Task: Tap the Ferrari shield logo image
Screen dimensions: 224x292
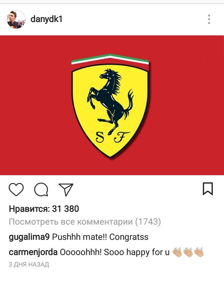Action: pyautogui.click(x=110, y=106)
